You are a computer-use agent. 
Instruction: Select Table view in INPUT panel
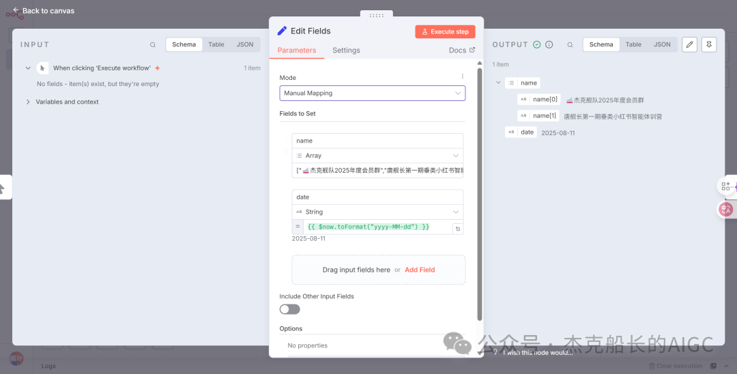coord(216,44)
